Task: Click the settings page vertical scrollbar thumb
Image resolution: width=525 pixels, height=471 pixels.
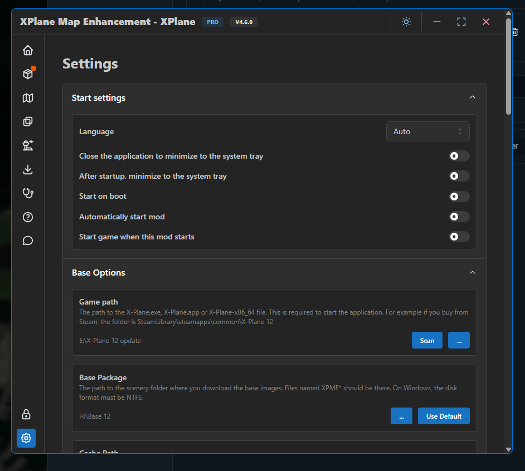Action: (x=508, y=67)
